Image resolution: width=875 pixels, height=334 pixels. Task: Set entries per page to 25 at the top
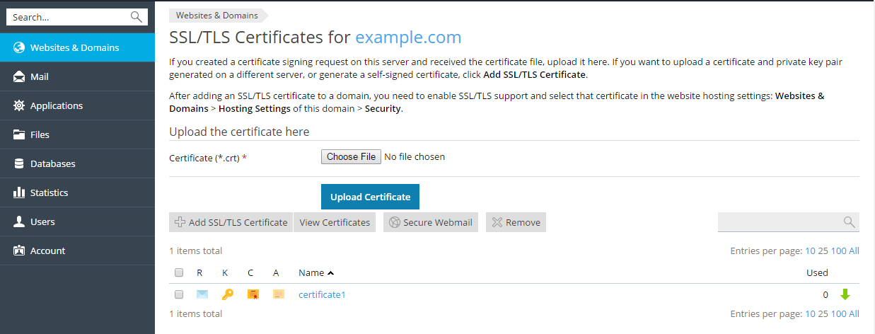point(821,250)
